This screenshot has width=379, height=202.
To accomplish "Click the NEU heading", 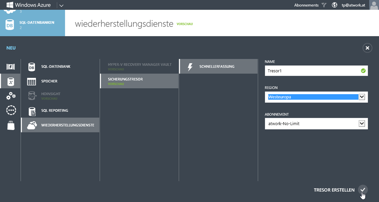I will (x=11, y=48).
